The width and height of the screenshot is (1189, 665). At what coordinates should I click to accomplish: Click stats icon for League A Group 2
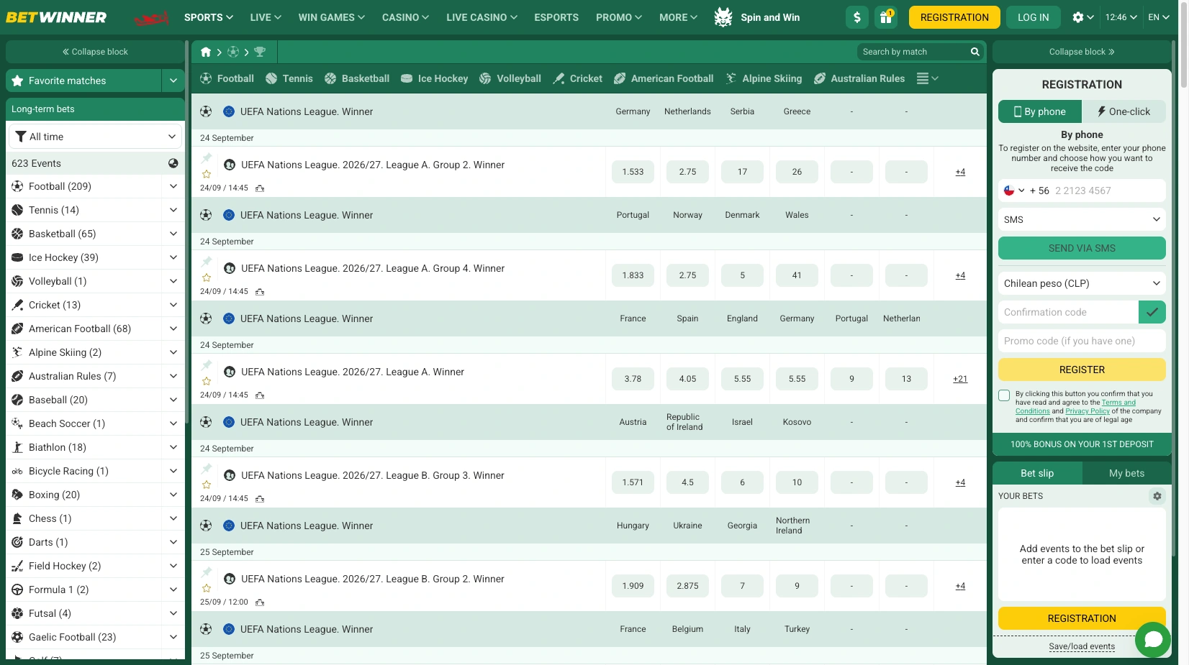pos(260,188)
